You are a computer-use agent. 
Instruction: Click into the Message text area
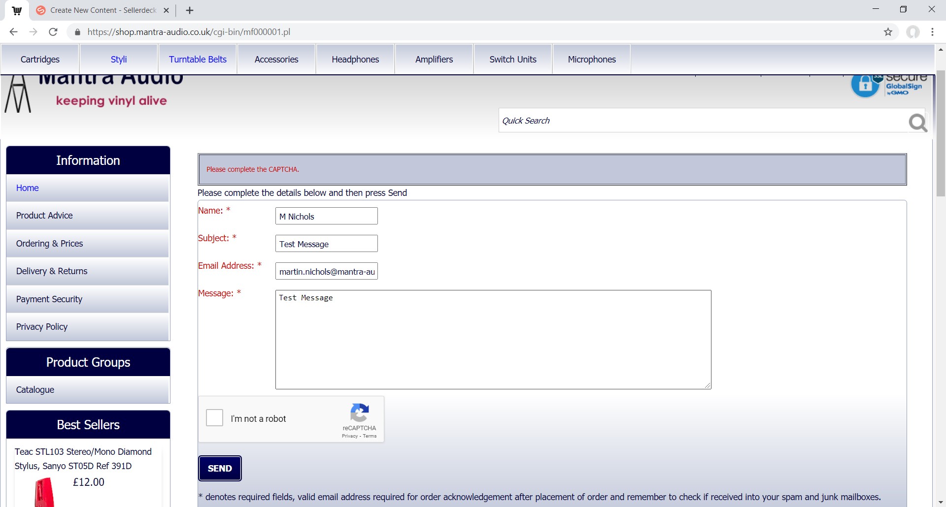[493, 340]
